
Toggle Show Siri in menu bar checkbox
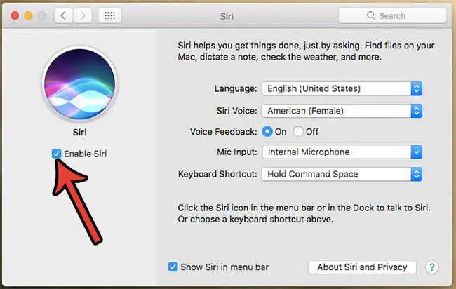coord(173,267)
